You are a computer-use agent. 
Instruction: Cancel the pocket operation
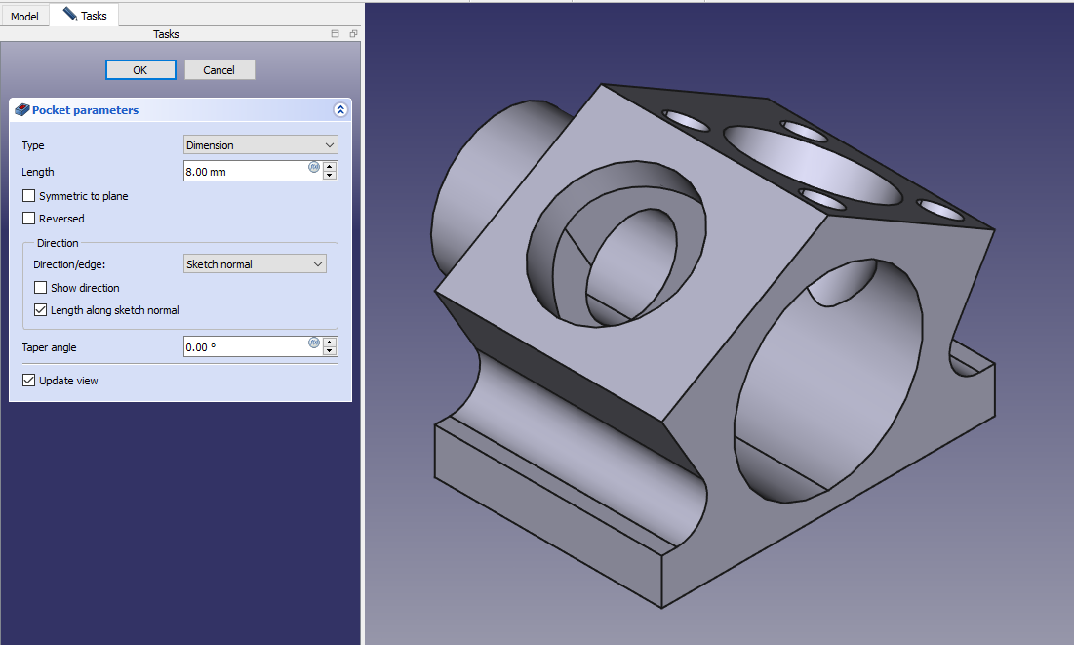click(x=219, y=70)
